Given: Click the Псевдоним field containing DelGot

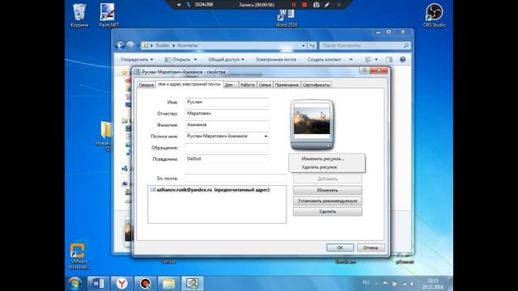Looking at the screenshot, I should coord(227,159).
